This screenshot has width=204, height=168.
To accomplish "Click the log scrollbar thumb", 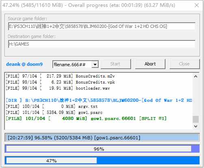I will coord(195,119).
